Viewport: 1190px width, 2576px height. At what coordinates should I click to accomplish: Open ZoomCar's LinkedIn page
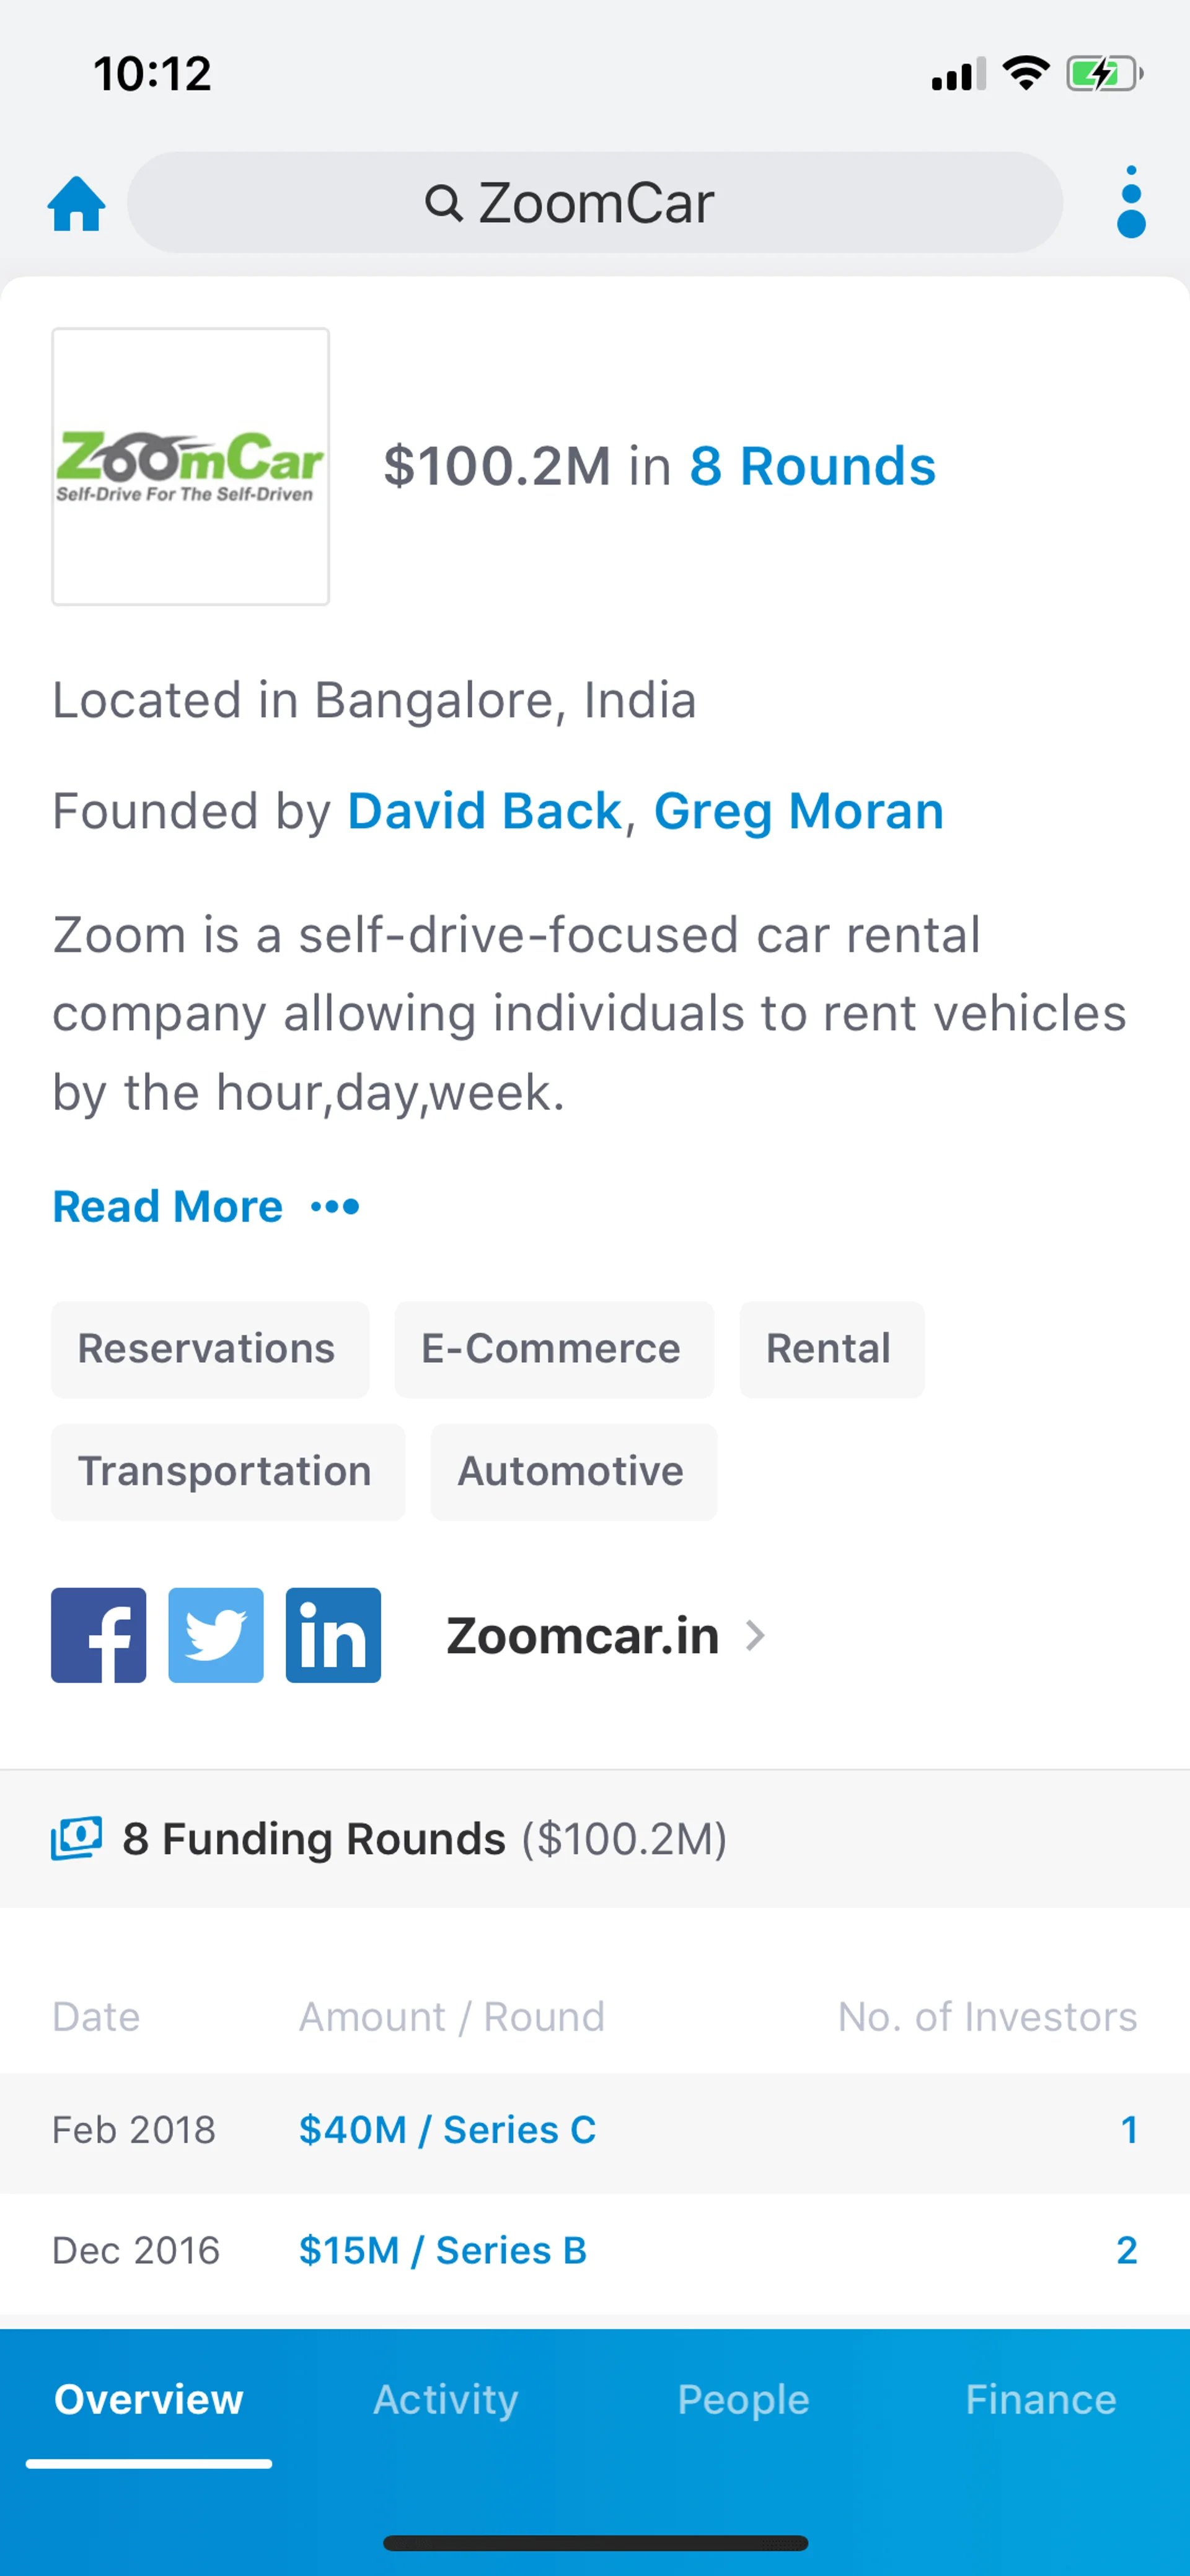[333, 1635]
